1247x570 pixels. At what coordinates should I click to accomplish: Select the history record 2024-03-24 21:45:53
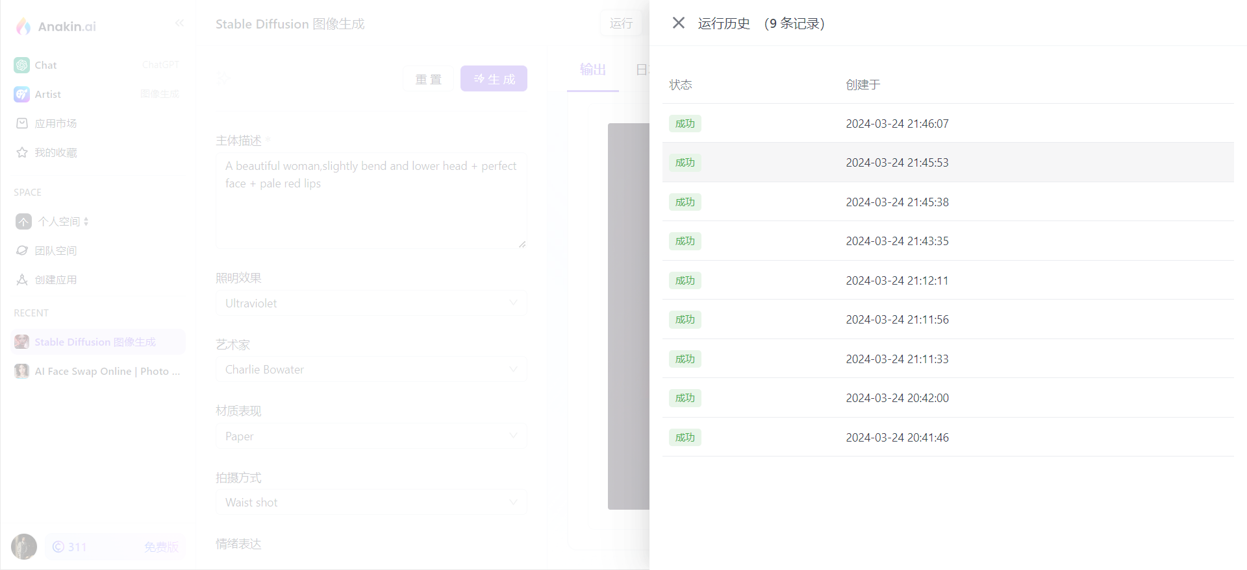[948, 162]
